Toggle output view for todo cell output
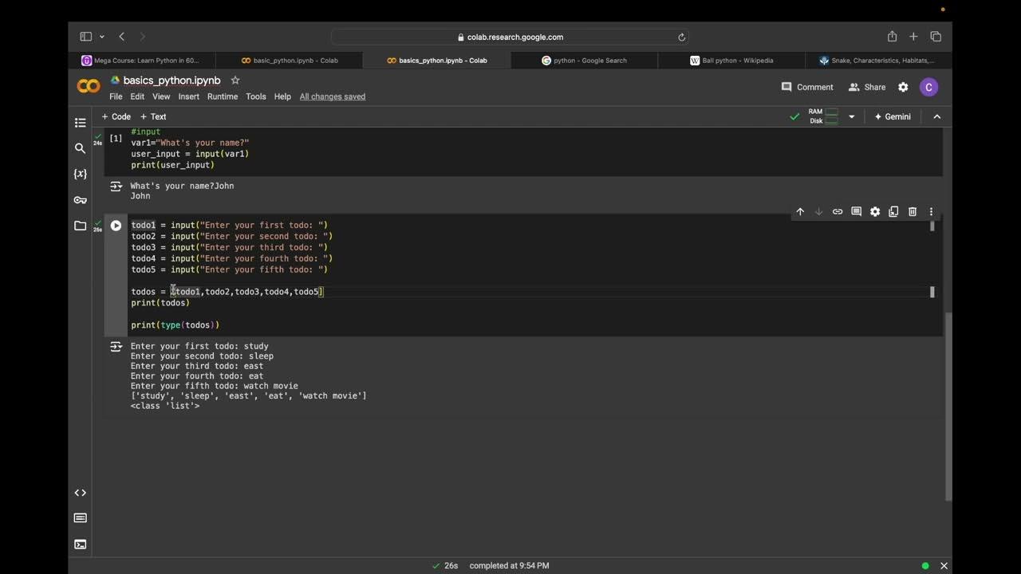This screenshot has height=574, width=1021. click(116, 347)
